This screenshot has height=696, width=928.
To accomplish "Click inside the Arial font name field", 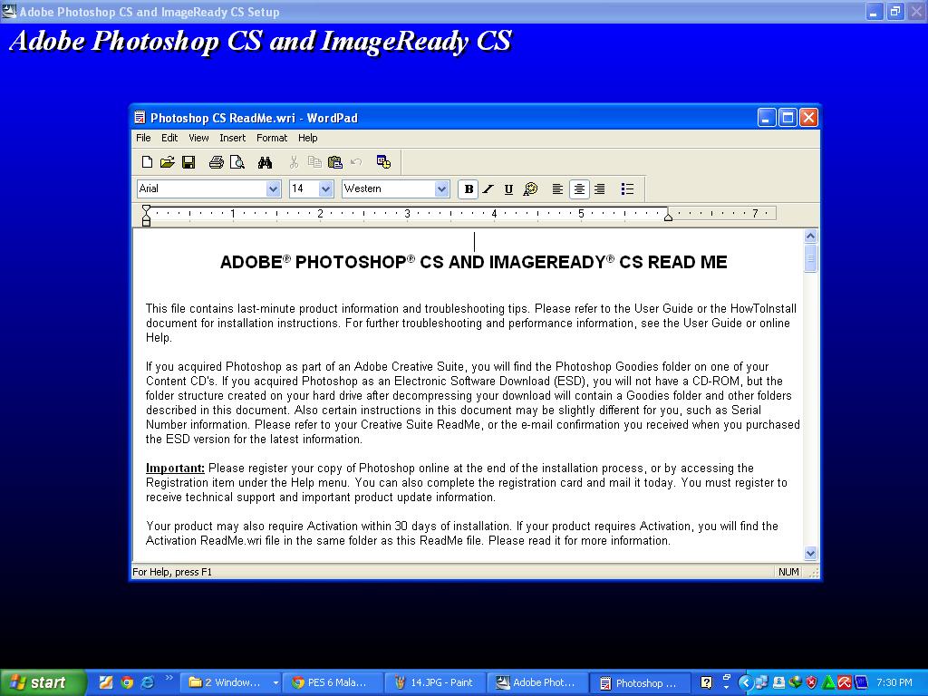I will coord(202,188).
